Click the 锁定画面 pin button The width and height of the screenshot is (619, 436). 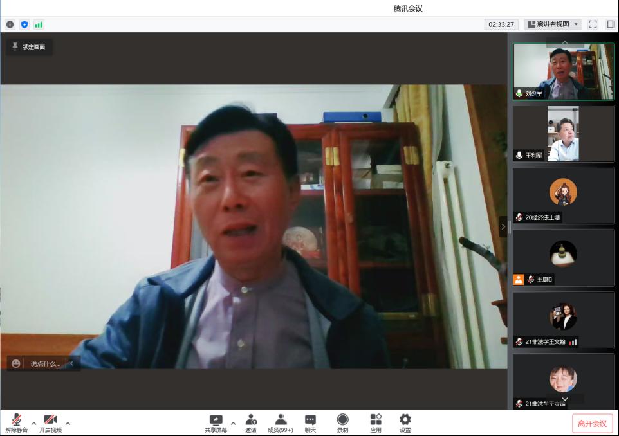29,47
